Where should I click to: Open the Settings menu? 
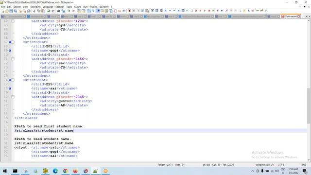[x=60, y=7]
